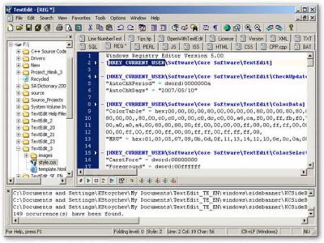Click the Cut scissors icon

pyautogui.click(x=90, y=28)
